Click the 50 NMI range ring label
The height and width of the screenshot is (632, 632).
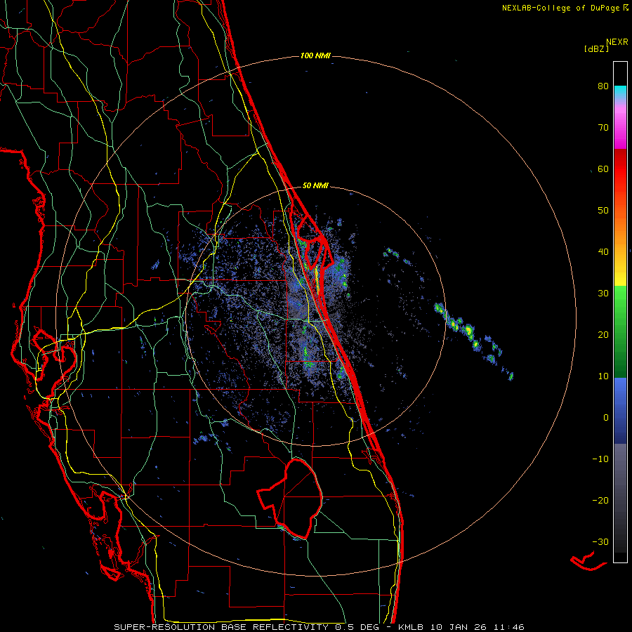315,186
